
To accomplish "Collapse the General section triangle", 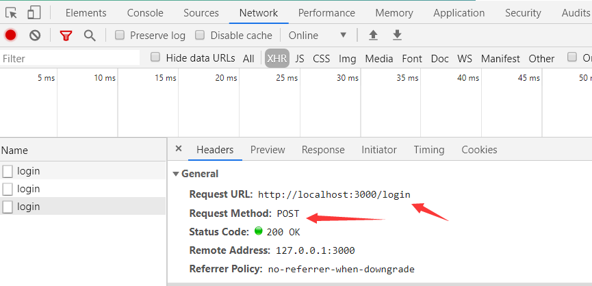I will pos(176,174).
